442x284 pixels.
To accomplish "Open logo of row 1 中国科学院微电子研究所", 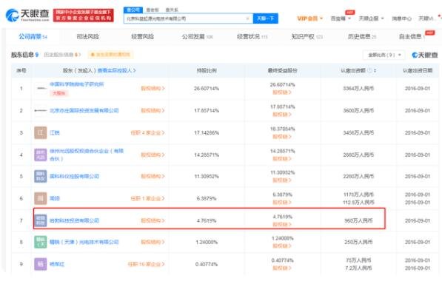I will click(x=41, y=89).
